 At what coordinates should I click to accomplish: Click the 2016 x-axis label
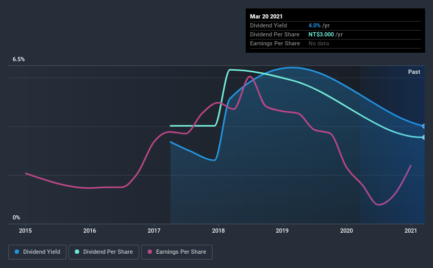[90, 231]
